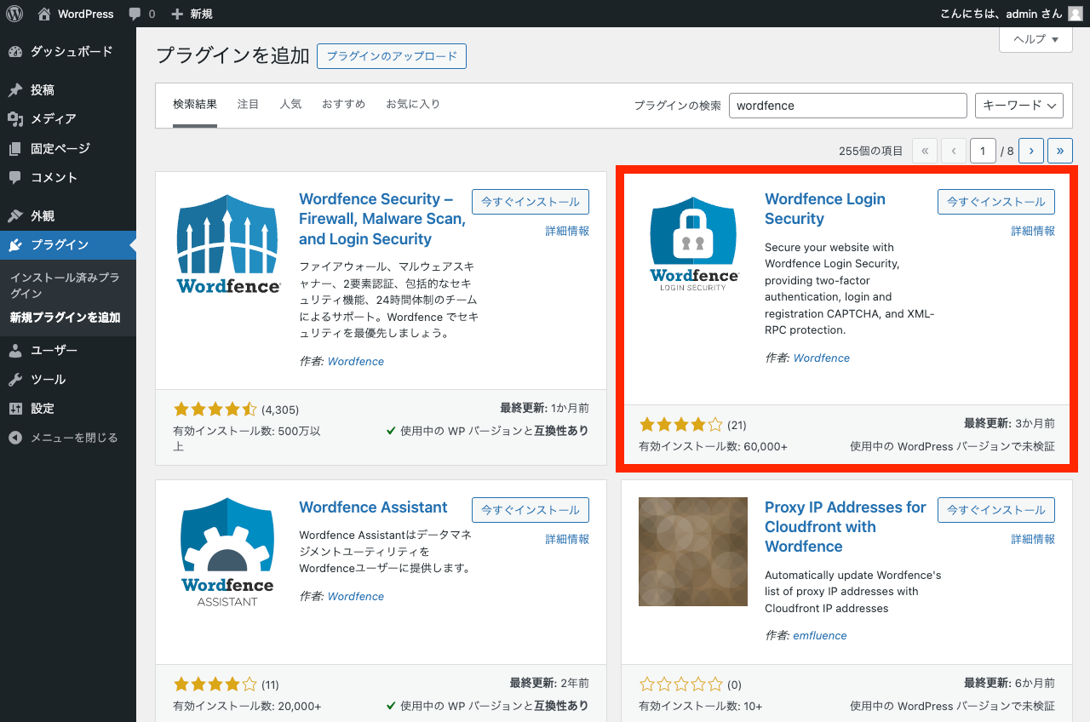Open ツール in the sidebar

point(68,379)
